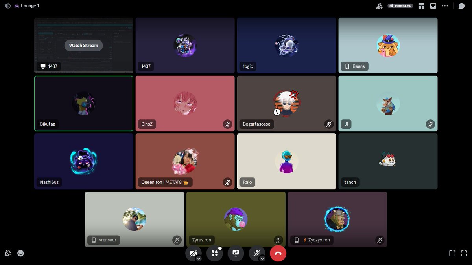Switch the grid layout view icon

point(422,6)
